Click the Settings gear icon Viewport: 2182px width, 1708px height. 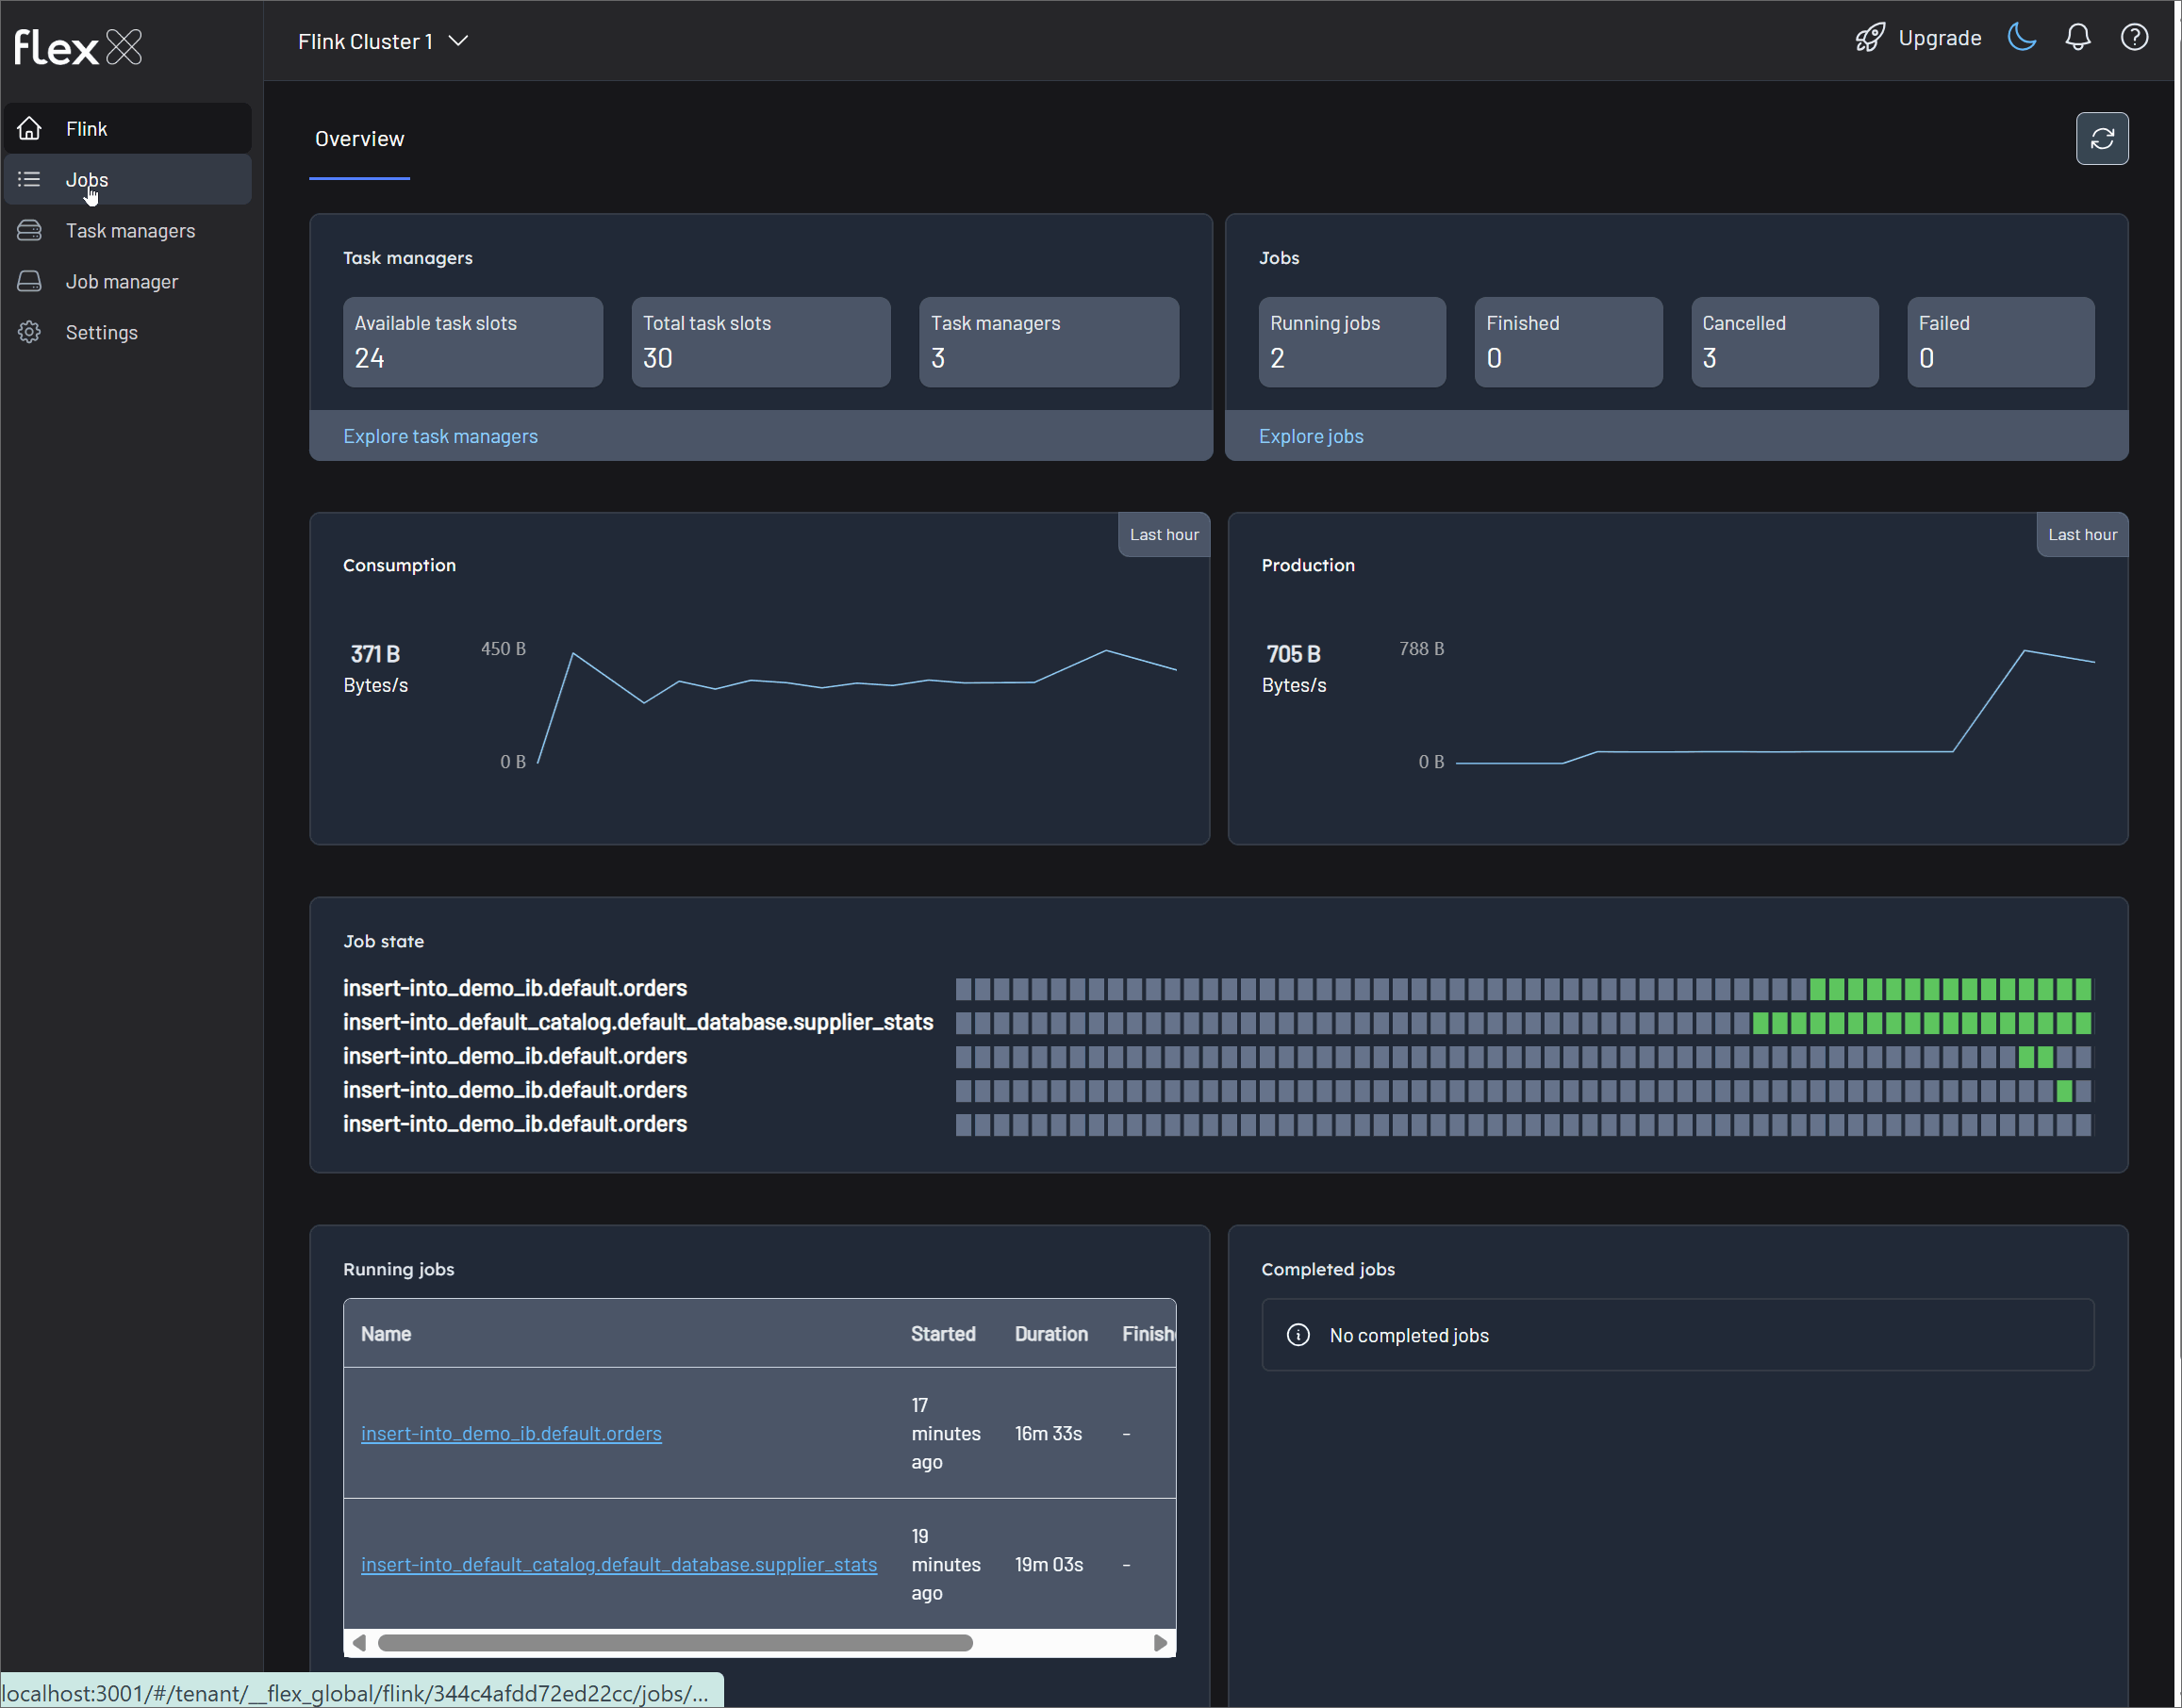pyautogui.click(x=29, y=332)
